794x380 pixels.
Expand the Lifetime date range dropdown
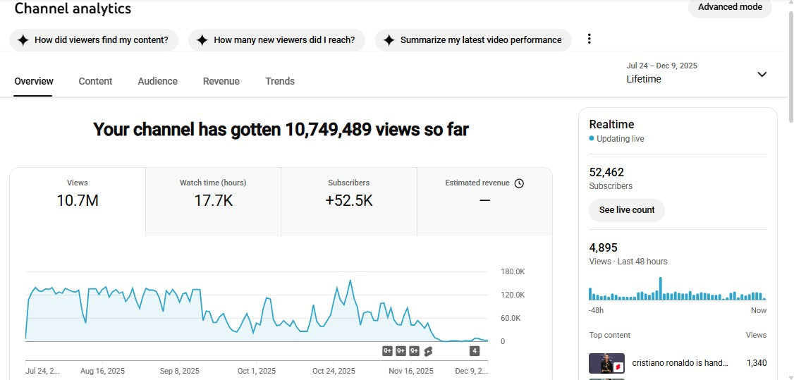tap(762, 75)
